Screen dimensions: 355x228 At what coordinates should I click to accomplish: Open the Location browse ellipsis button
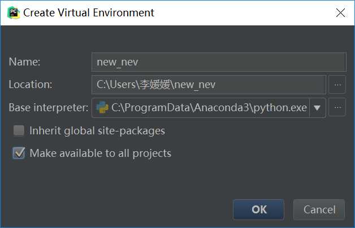pyautogui.click(x=337, y=85)
